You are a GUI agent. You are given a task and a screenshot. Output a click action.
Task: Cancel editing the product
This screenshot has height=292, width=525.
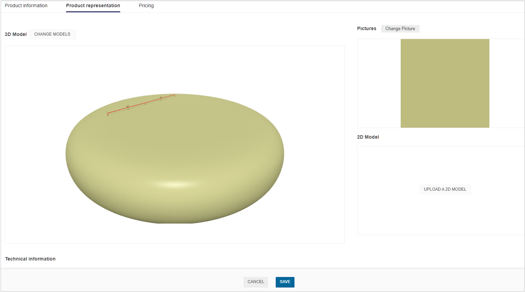click(x=256, y=282)
